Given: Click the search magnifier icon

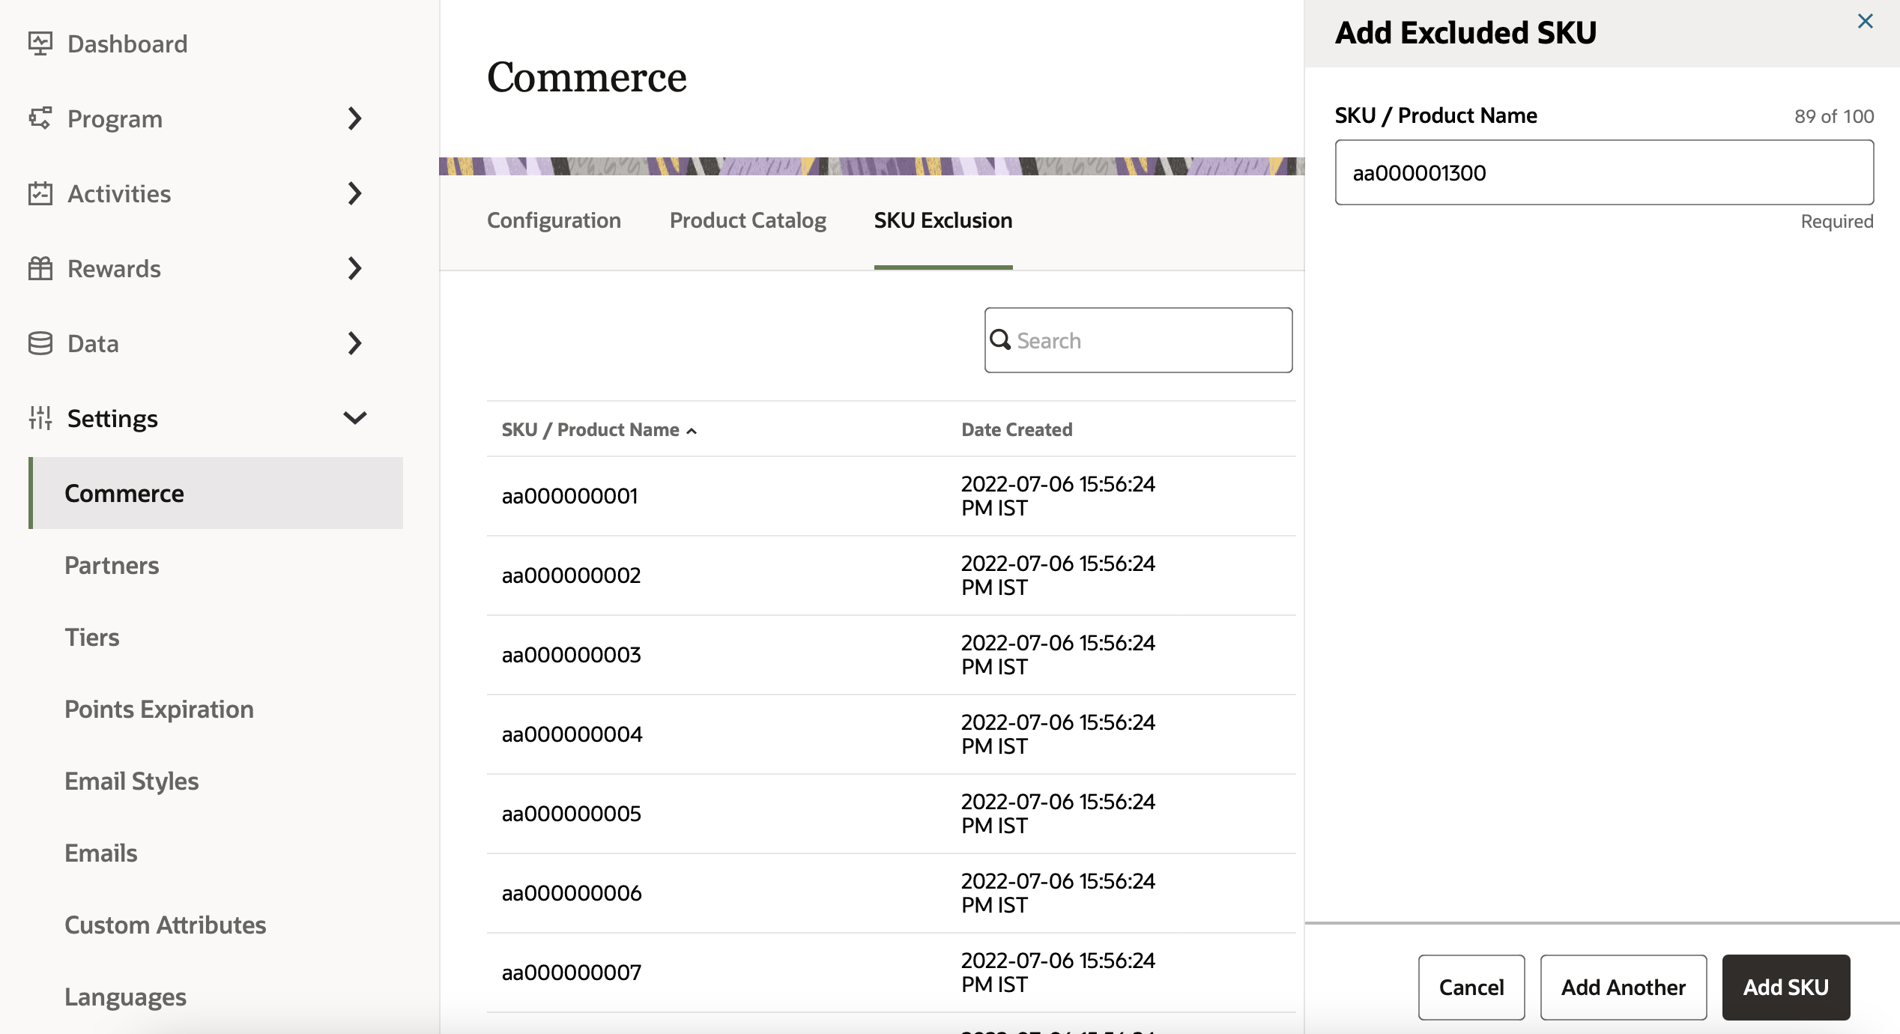Looking at the screenshot, I should point(1000,340).
